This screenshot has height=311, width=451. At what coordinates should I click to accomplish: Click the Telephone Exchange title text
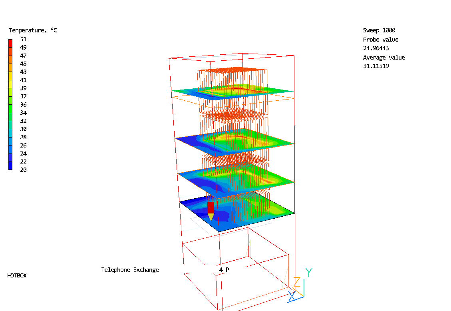(130, 270)
